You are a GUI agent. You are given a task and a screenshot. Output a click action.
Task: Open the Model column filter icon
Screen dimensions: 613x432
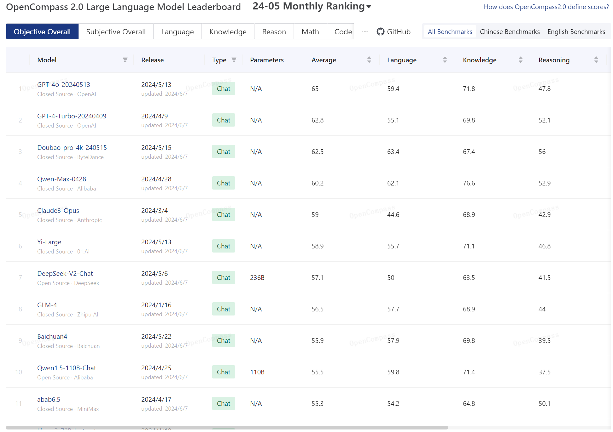(x=125, y=60)
